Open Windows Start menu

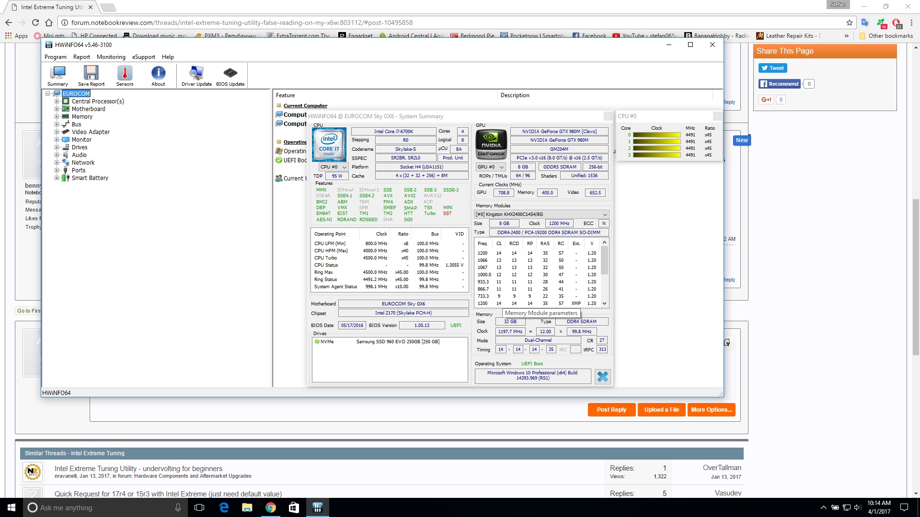(x=11, y=507)
